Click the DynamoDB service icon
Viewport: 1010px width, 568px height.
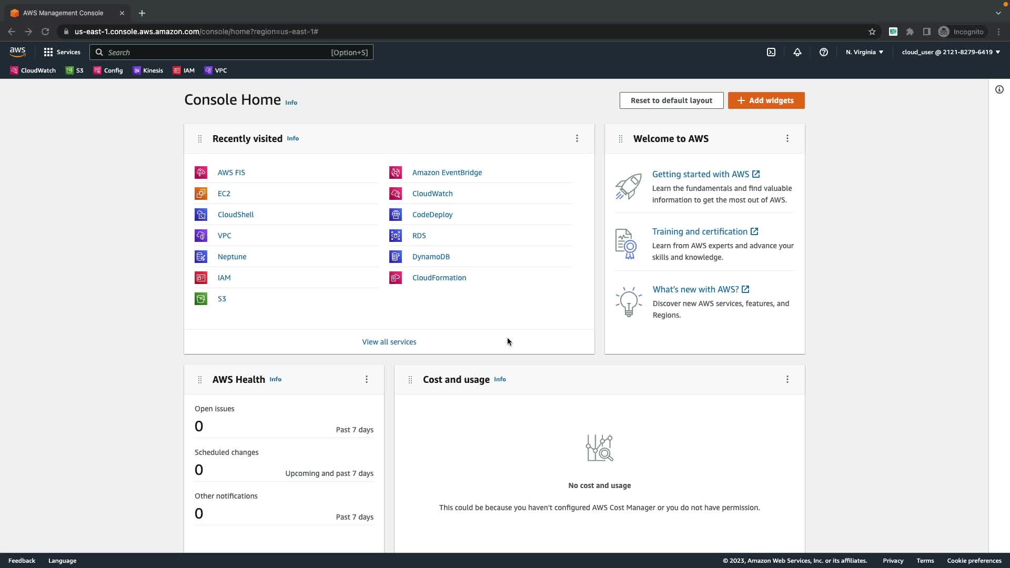(396, 257)
